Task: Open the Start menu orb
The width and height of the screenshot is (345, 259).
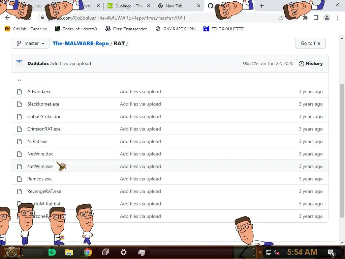Action: click(x=11, y=252)
